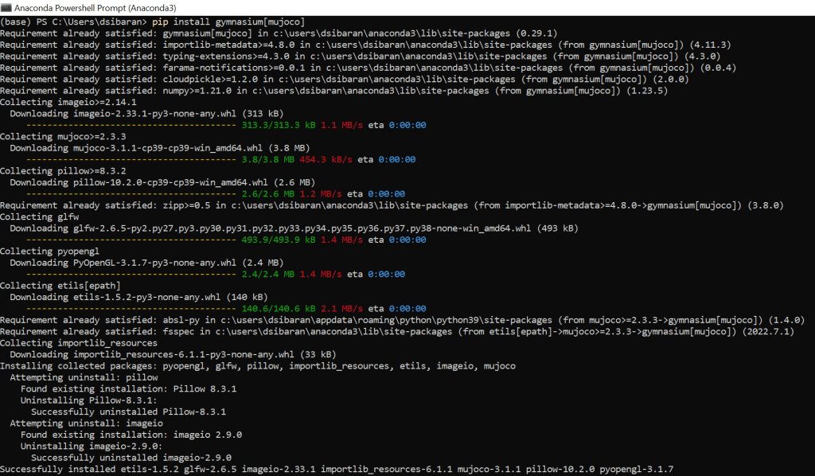This screenshot has height=476, width=815.
Task: Click the importlib_resources-6.1.1 wheel download line
Action: click(173, 354)
